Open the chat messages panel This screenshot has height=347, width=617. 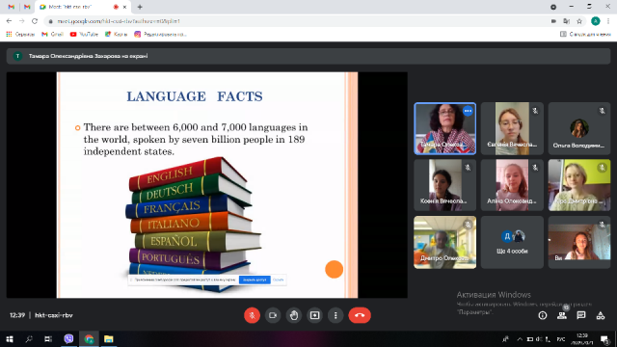click(581, 315)
